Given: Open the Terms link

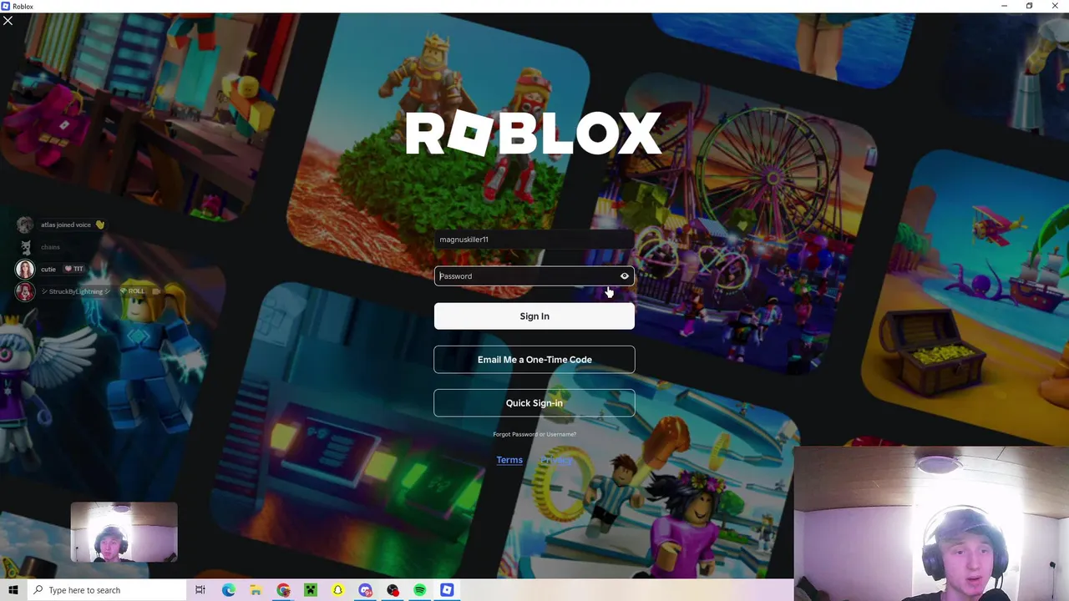Looking at the screenshot, I should click(x=509, y=460).
